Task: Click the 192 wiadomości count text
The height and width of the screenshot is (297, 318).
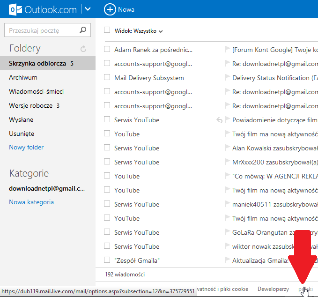Action: [125, 275]
